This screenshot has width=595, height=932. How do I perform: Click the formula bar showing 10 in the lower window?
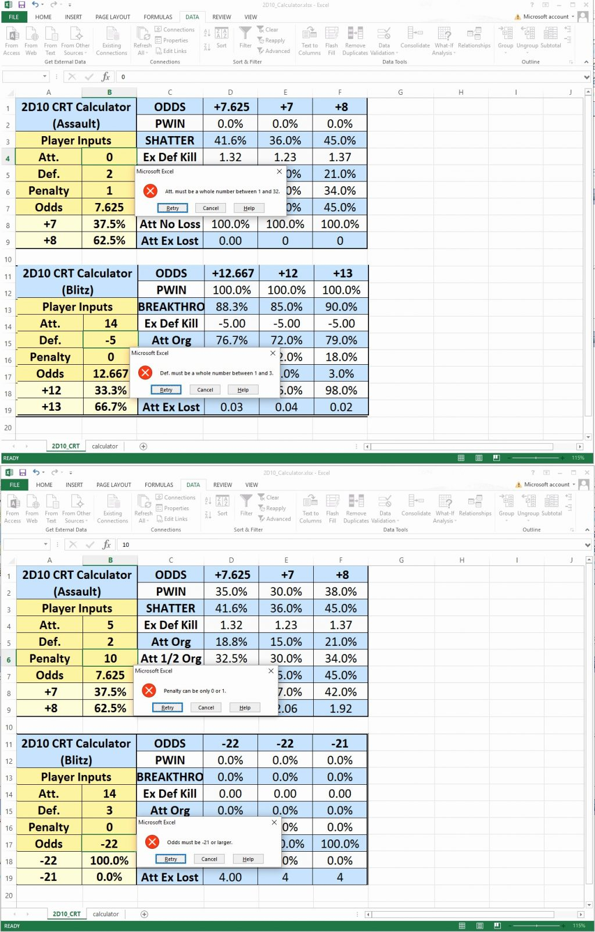(350, 545)
